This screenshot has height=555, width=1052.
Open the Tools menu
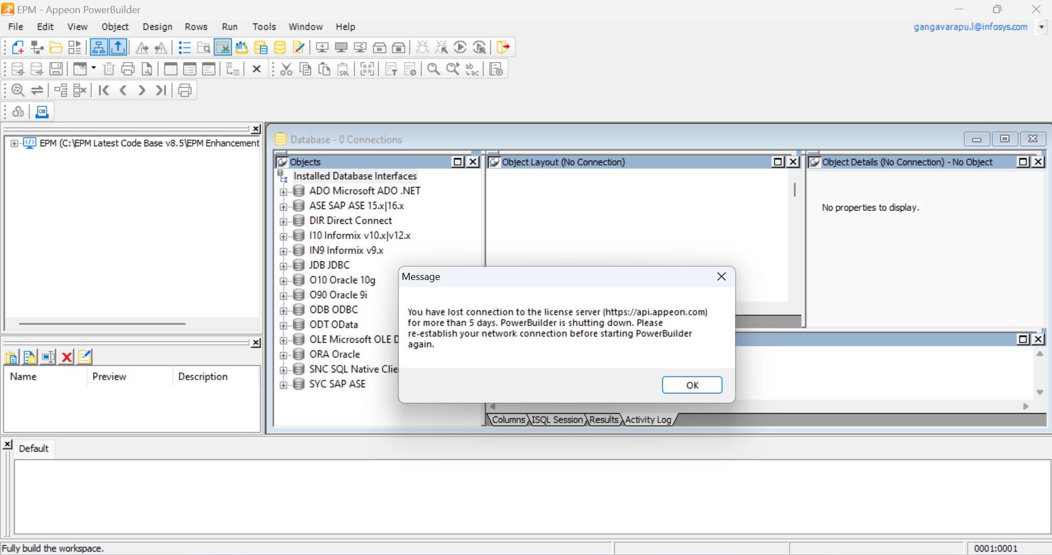click(264, 26)
